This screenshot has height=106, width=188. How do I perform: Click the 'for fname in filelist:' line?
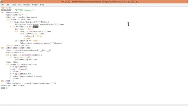[18, 20]
